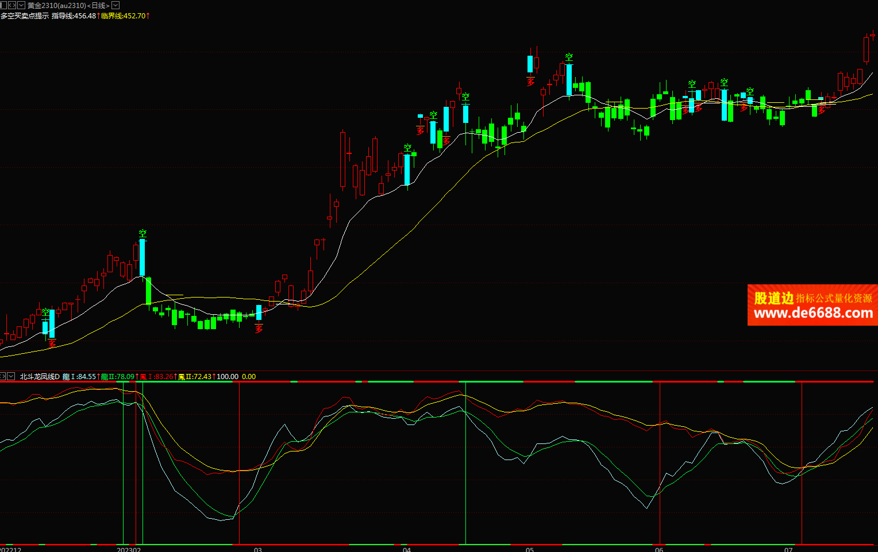Viewport: 878px width, 552px height.
Task: Click the 05 month marker on time axis
Action: [530, 549]
